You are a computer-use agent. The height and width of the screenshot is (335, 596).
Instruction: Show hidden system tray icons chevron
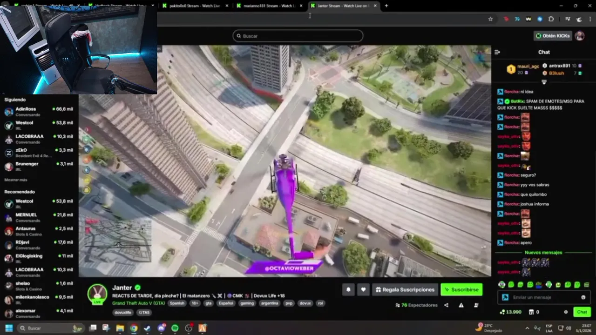pyautogui.click(x=527, y=328)
